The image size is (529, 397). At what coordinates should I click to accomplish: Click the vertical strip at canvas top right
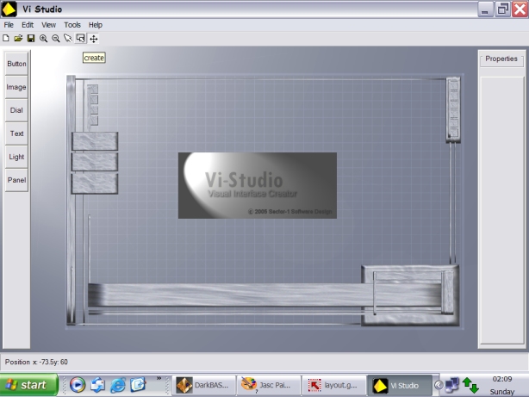click(453, 109)
